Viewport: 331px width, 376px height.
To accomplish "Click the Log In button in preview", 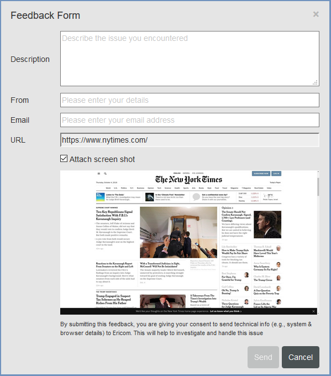I will [x=276, y=174].
